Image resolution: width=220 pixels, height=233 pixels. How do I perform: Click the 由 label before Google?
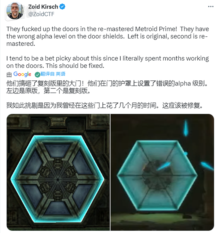[9, 75]
